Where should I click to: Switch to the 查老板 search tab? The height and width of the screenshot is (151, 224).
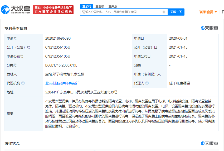100,6
